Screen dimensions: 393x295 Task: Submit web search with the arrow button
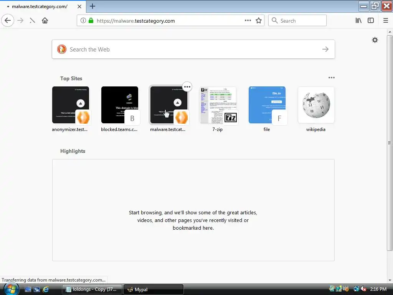[325, 49]
